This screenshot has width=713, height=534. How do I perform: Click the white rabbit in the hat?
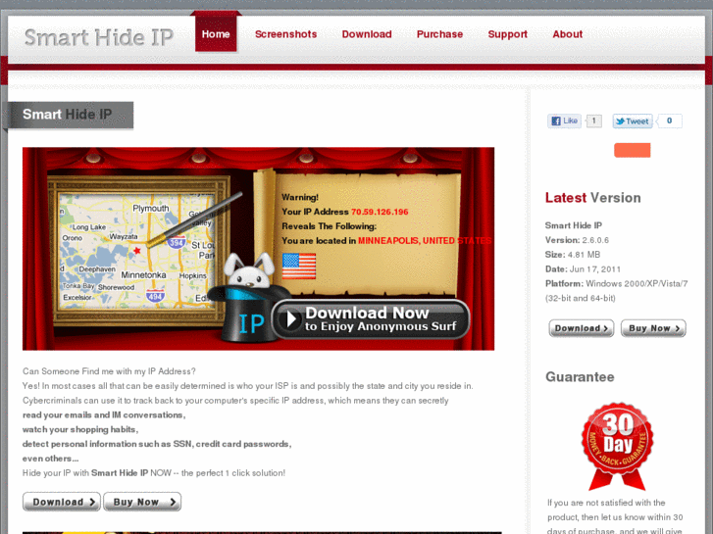click(249, 271)
